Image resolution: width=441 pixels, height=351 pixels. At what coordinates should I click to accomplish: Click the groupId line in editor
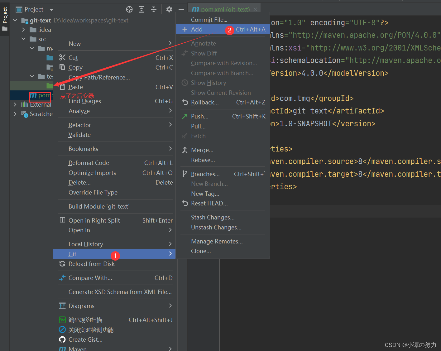(312, 98)
